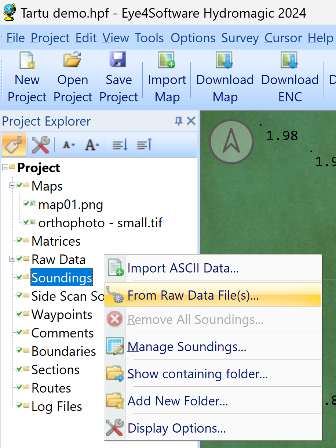Select map01.png in the tree
Screen dimensions: 336x448
[71, 204]
